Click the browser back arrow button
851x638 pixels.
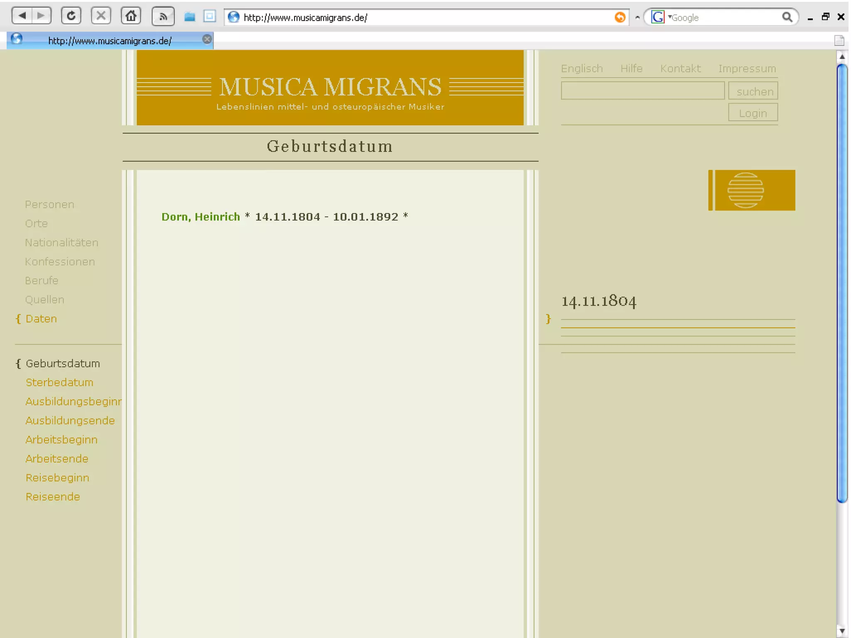(x=22, y=16)
